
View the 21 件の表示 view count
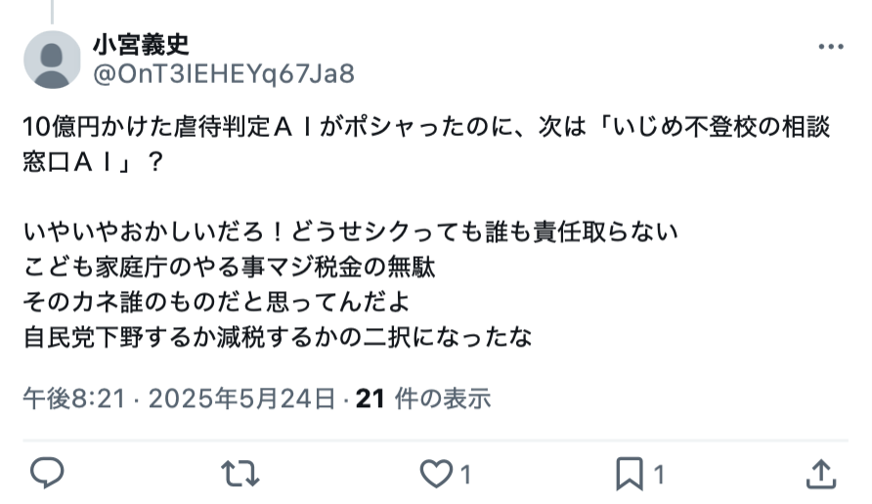tap(423, 399)
